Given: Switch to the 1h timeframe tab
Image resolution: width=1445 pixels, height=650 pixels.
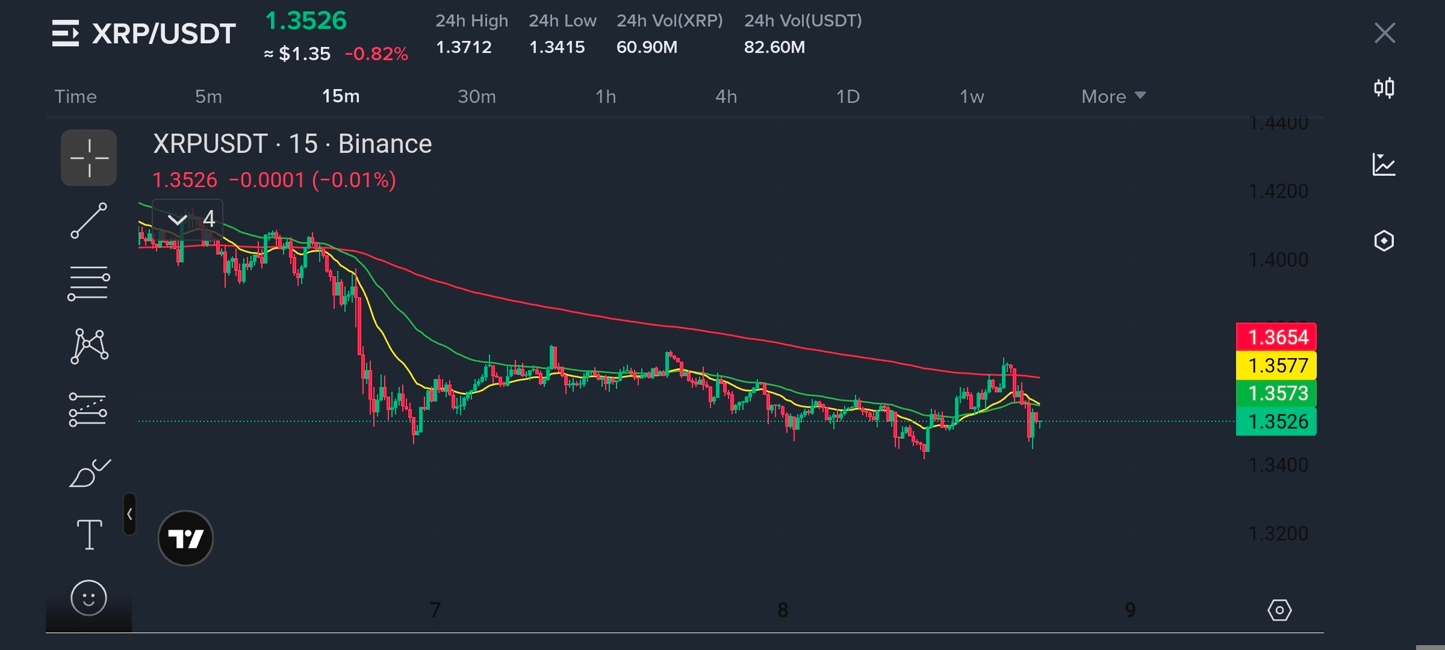Looking at the screenshot, I should 605,96.
